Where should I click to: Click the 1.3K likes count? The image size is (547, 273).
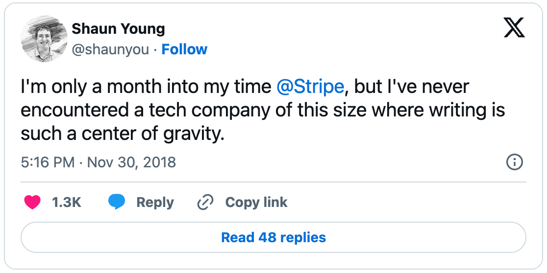click(66, 203)
